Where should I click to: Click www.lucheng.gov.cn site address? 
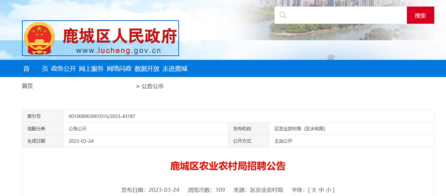(119, 51)
